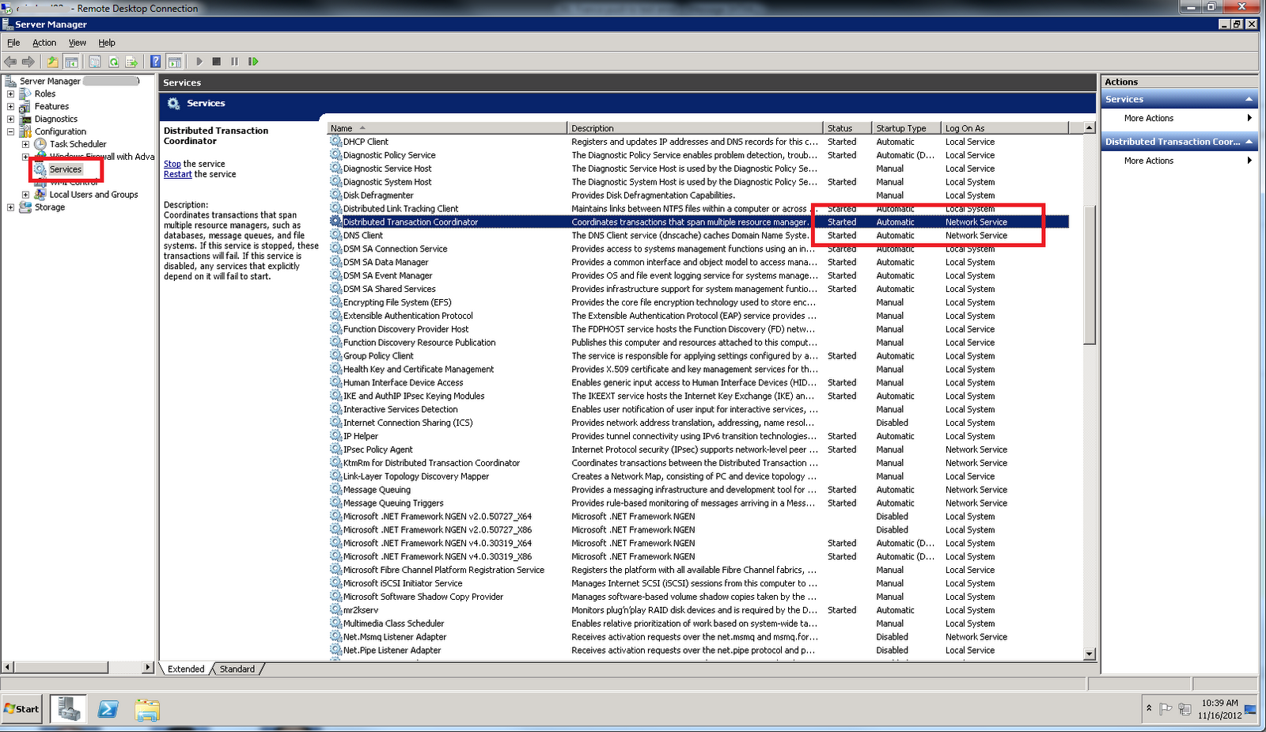Screen dimensions: 1266x732
Task: Select the Net.Pipe Listener Adapter service
Action: click(x=699, y=650)
